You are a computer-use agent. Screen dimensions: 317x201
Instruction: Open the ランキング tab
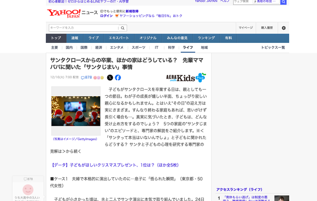[206, 38]
